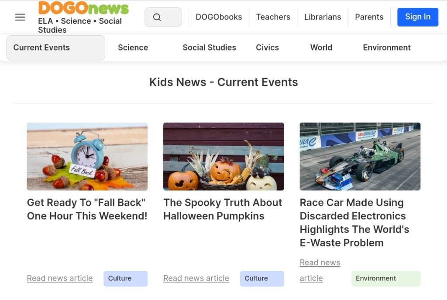Open the Environment category tab
This screenshot has width=447, height=300.
pos(387,48)
